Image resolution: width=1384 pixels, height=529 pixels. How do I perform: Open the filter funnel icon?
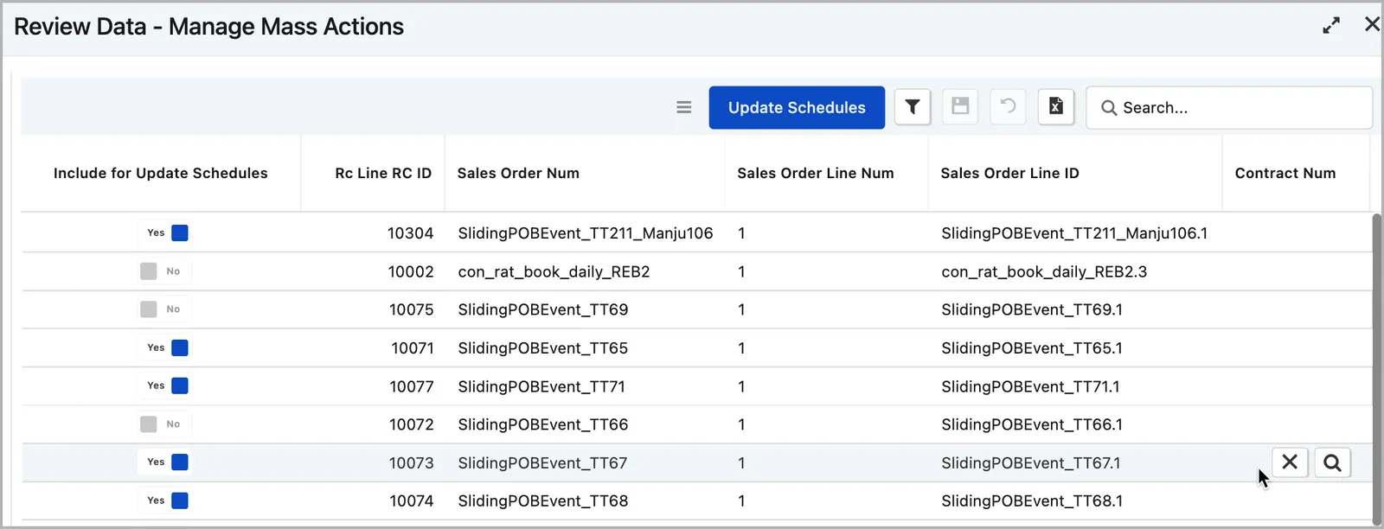point(912,107)
